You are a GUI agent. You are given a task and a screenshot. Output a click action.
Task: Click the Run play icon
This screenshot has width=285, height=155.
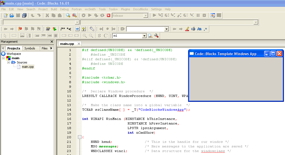[x=90, y=15]
